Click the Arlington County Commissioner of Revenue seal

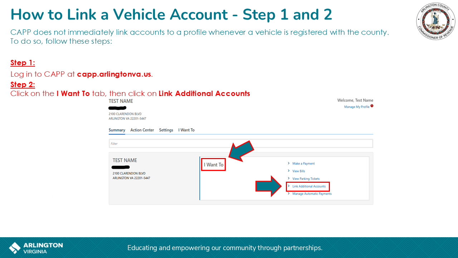coord(435,21)
